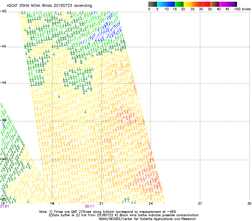Click the -42 latitude label
Image resolution: width=252 pixels, height=221 pixels.
3,46
